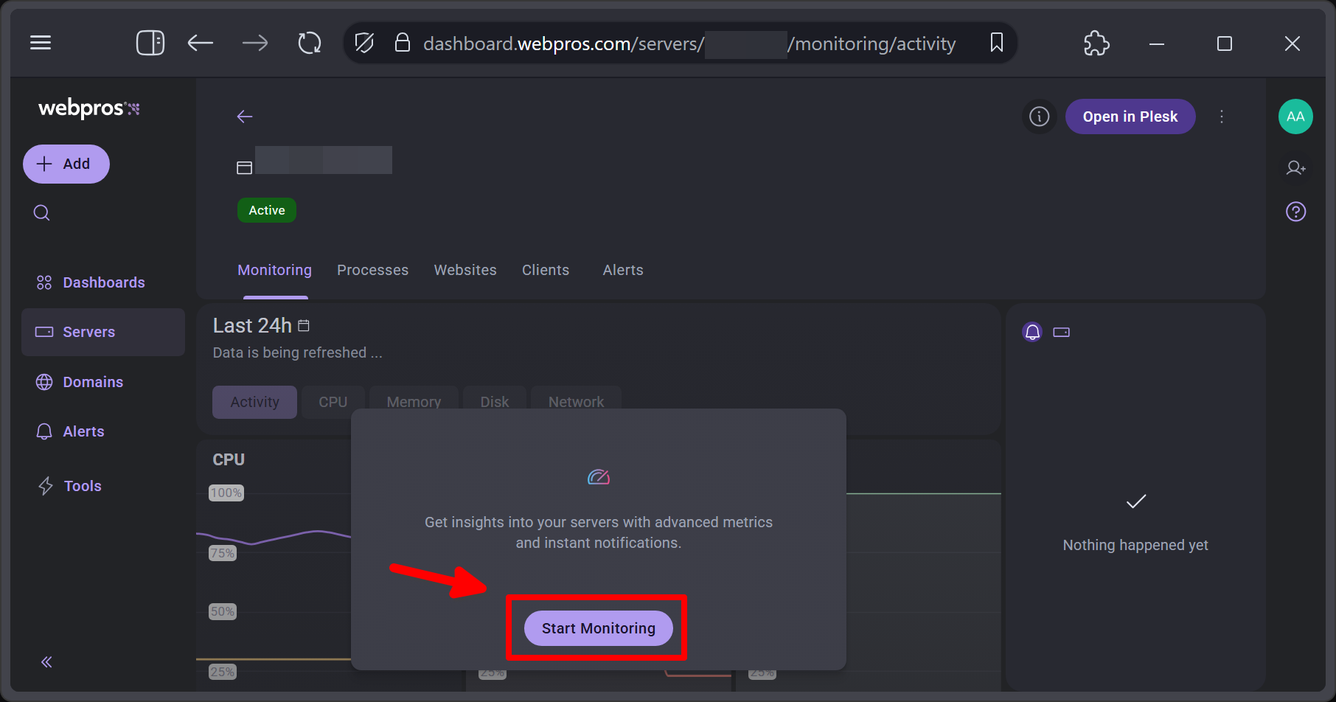
Task: Switch to the Clients tab
Action: point(546,270)
